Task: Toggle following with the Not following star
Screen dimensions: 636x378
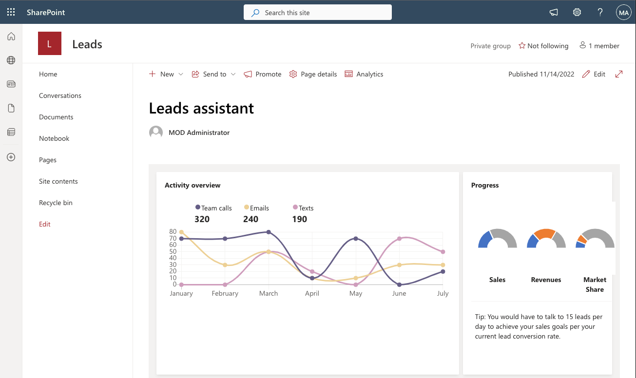Action: 543,45
